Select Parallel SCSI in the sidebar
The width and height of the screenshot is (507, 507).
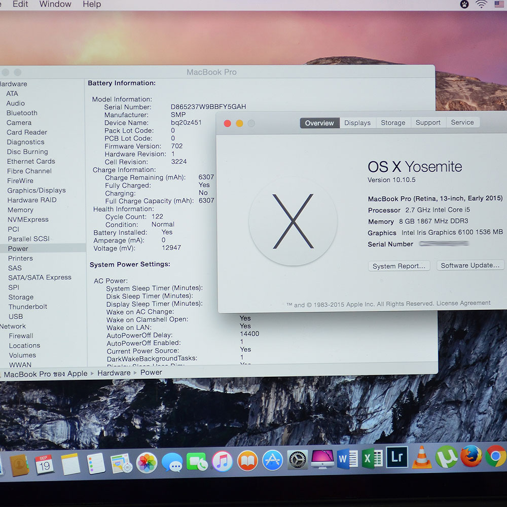coord(29,239)
